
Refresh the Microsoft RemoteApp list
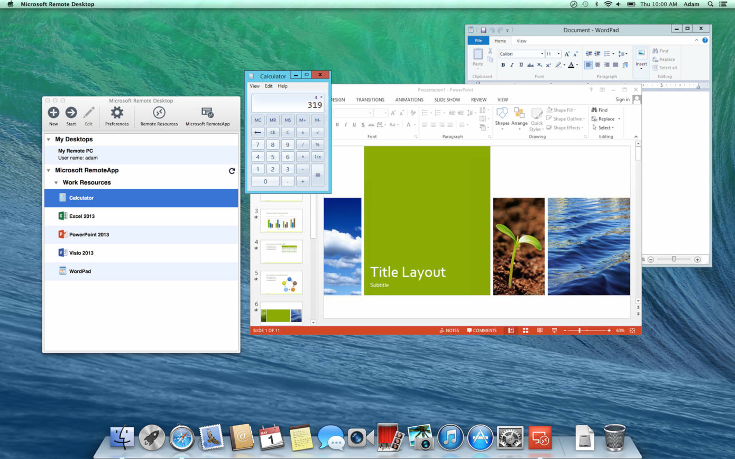tap(232, 171)
